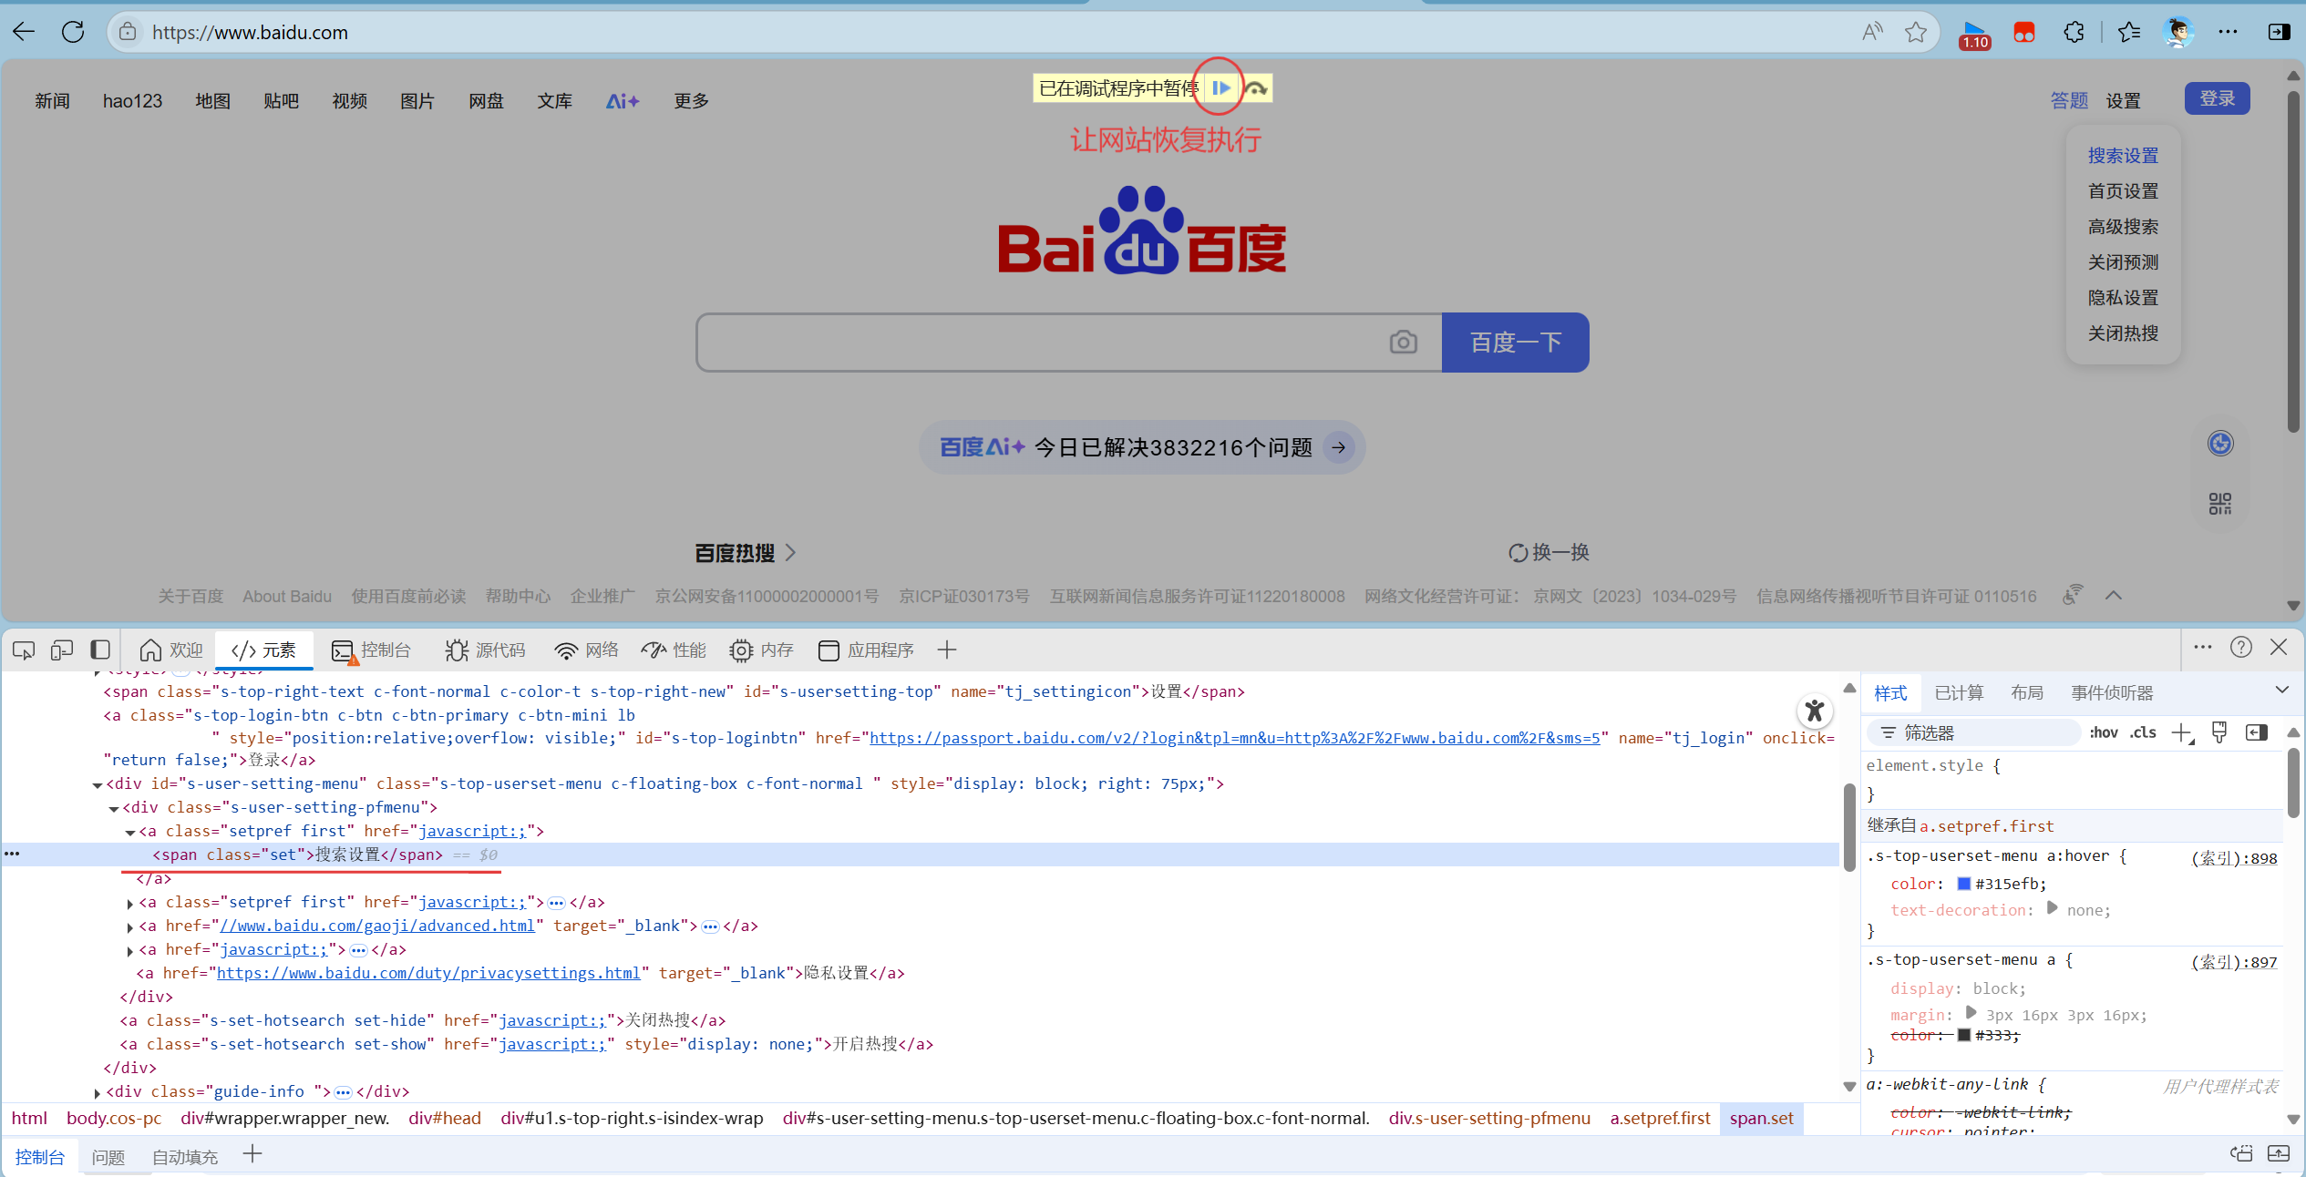Add new style rule plus icon
The image size is (2306, 1177).
(x=2182, y=732)
